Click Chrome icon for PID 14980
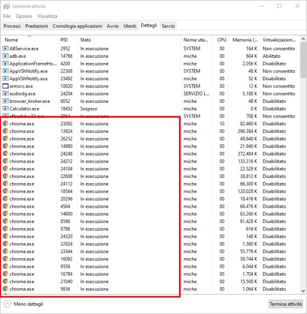The image size is (307, 314). pos(6,146)
